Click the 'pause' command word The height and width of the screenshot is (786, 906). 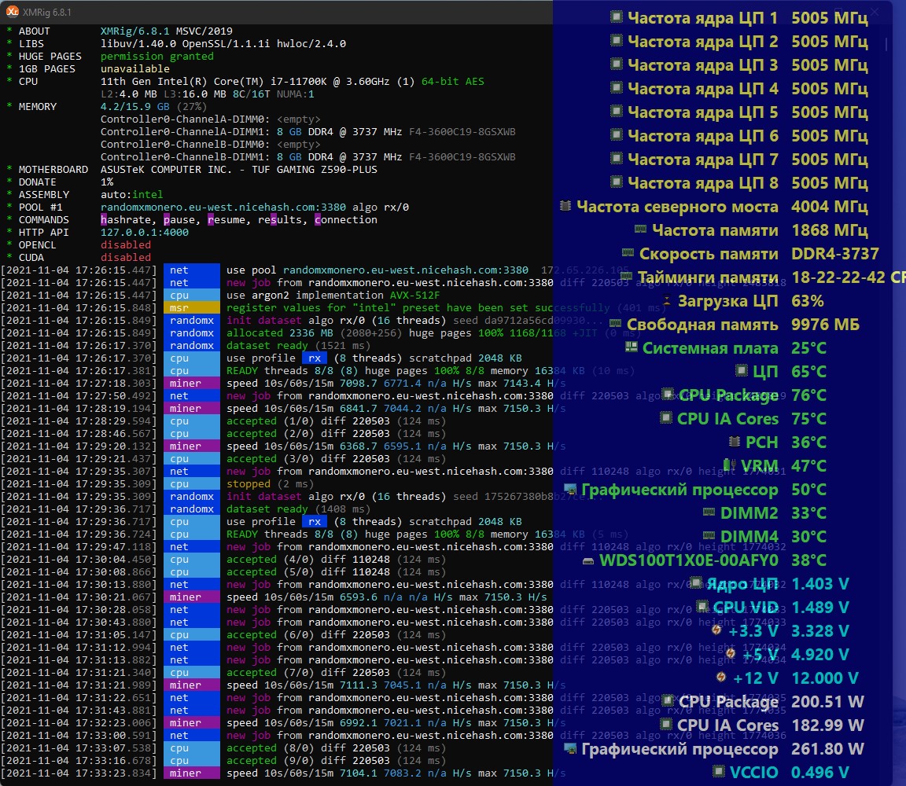179,220
